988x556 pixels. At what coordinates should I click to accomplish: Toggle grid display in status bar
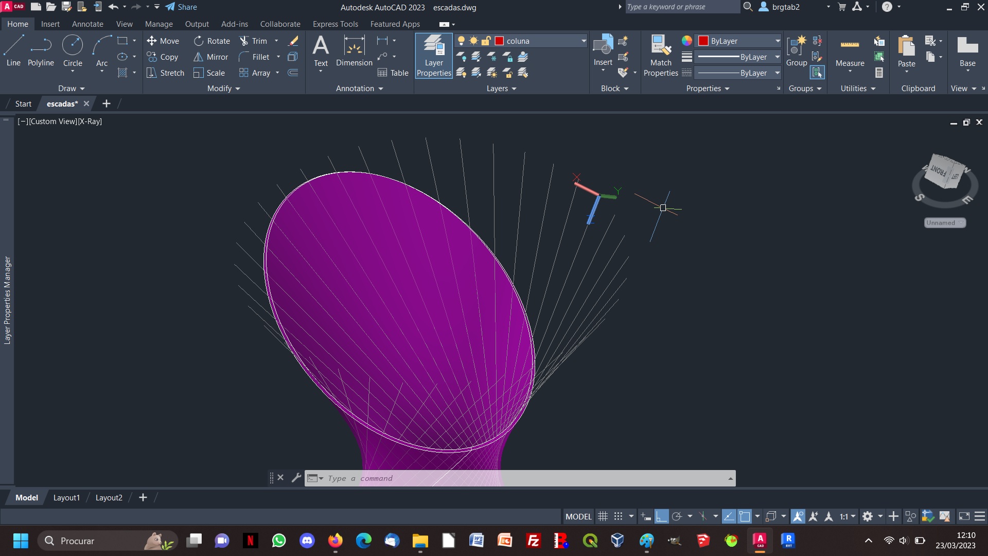tap(603, 516)
